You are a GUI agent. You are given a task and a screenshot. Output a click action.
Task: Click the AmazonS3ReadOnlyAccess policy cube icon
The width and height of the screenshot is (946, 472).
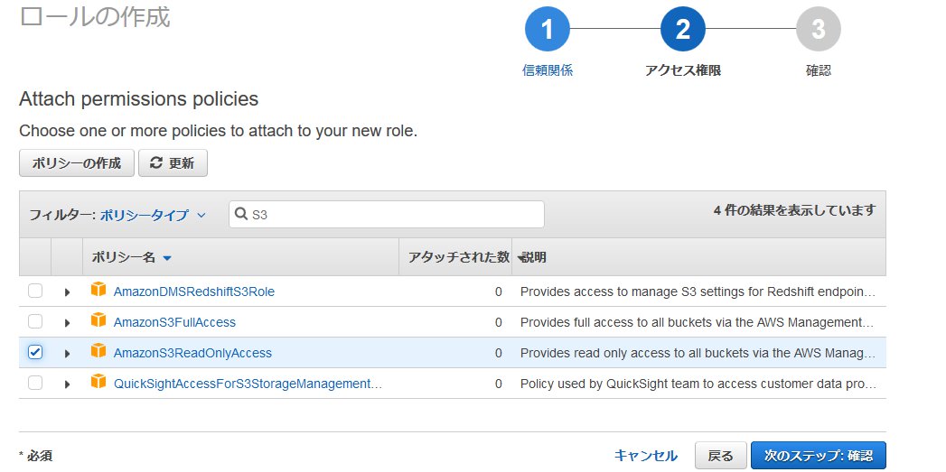(98, 352)
